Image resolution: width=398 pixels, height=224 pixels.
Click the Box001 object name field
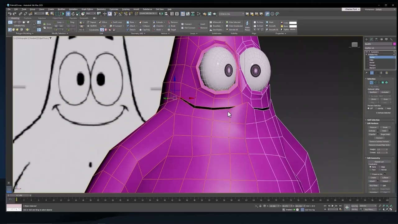378,44
